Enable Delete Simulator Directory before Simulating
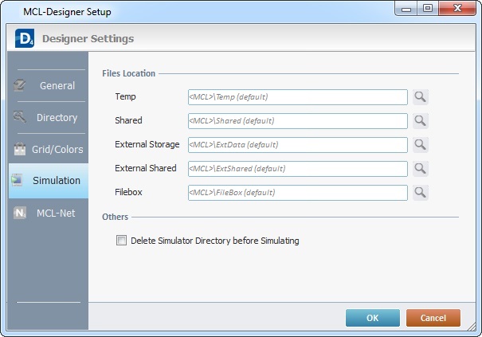482x337 pixels. (122, 241)
